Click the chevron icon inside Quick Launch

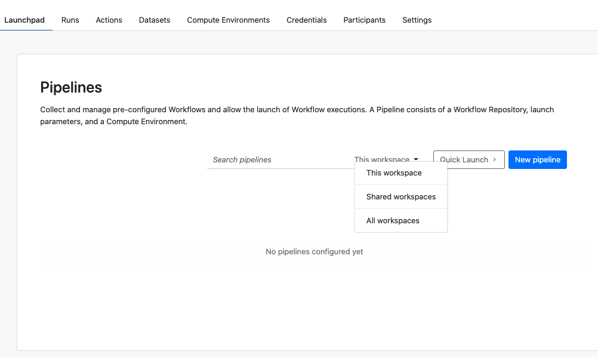[494, 159]
